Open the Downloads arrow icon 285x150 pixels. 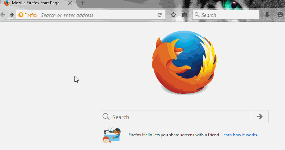(267, 15)
